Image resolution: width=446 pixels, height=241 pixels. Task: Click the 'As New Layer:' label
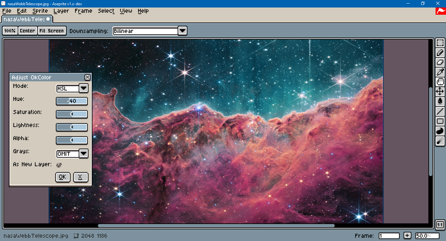[32, 164]
